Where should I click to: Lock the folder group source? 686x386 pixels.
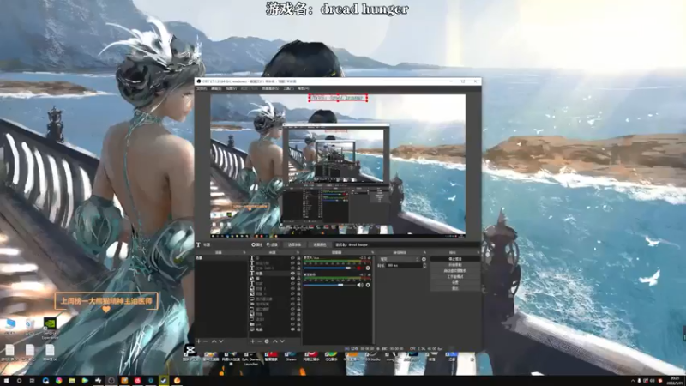[x=298, y=324]
